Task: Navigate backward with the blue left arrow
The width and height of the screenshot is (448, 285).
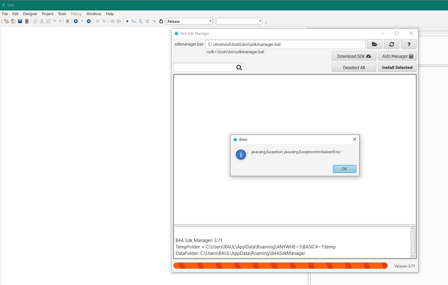Action: (x=76, y=21)
